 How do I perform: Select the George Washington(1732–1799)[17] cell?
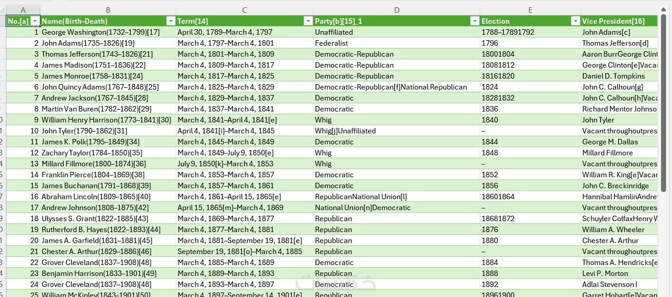pos(108,32)
